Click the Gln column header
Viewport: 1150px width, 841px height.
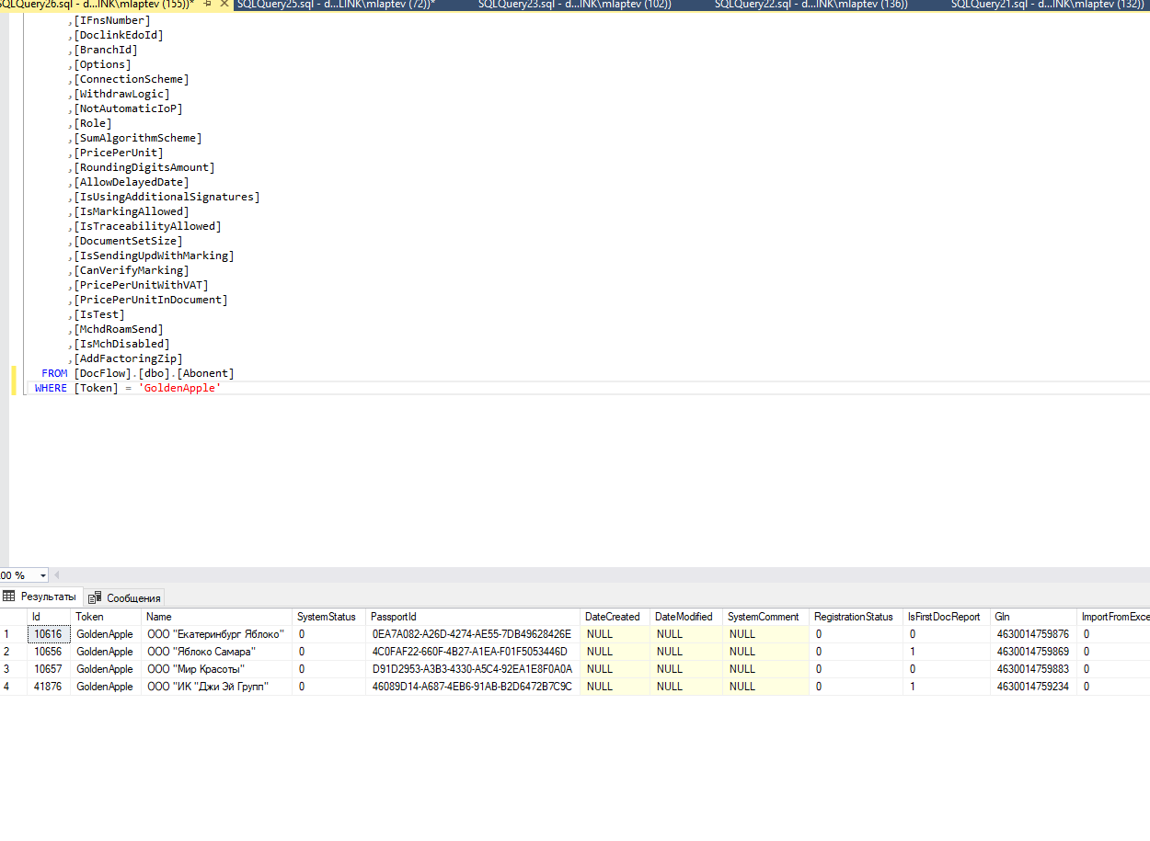pyautogui.click(x=1033, y=617)
